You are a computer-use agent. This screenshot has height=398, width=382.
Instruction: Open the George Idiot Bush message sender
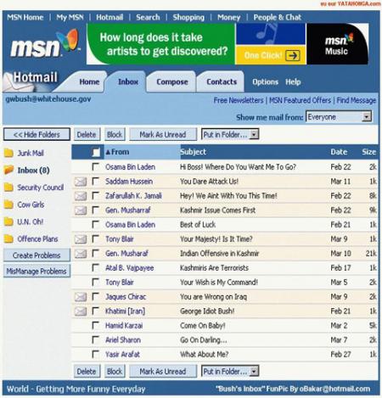coord(125,311)
